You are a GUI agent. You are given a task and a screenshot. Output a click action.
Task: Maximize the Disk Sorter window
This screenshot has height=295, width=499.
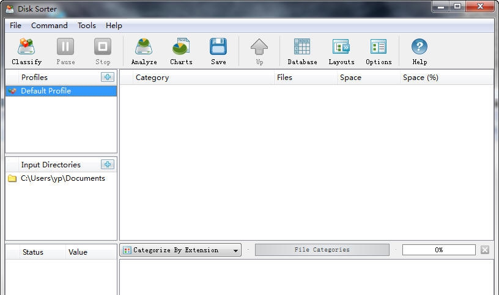pyautogui.click(x=457, y=6)
